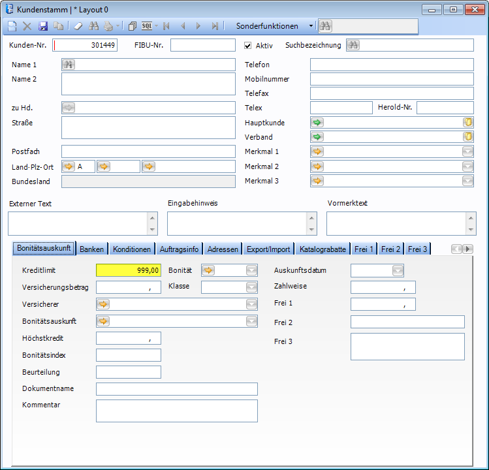Viewport: 489px width, 470px height.
Task: Click the book icon in Verband field
Action: 467,137
